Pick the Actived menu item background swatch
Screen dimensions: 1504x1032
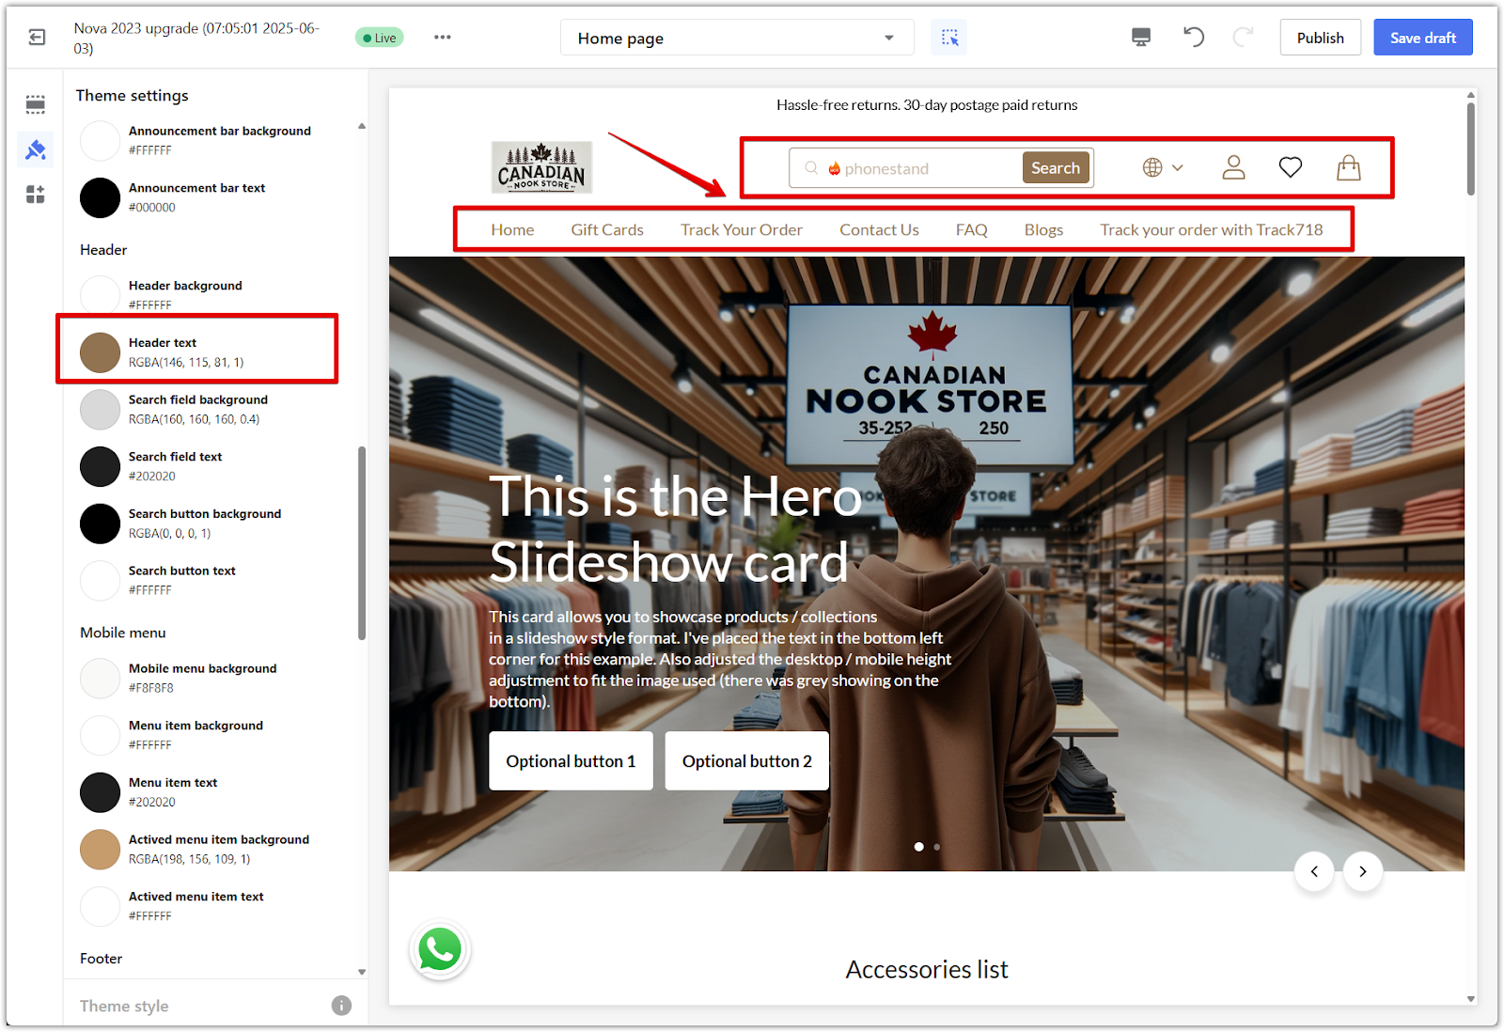pos(100,850)
